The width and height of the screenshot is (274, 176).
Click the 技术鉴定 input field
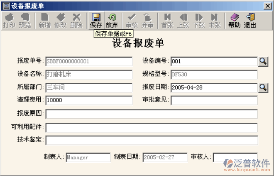point(151,140)
